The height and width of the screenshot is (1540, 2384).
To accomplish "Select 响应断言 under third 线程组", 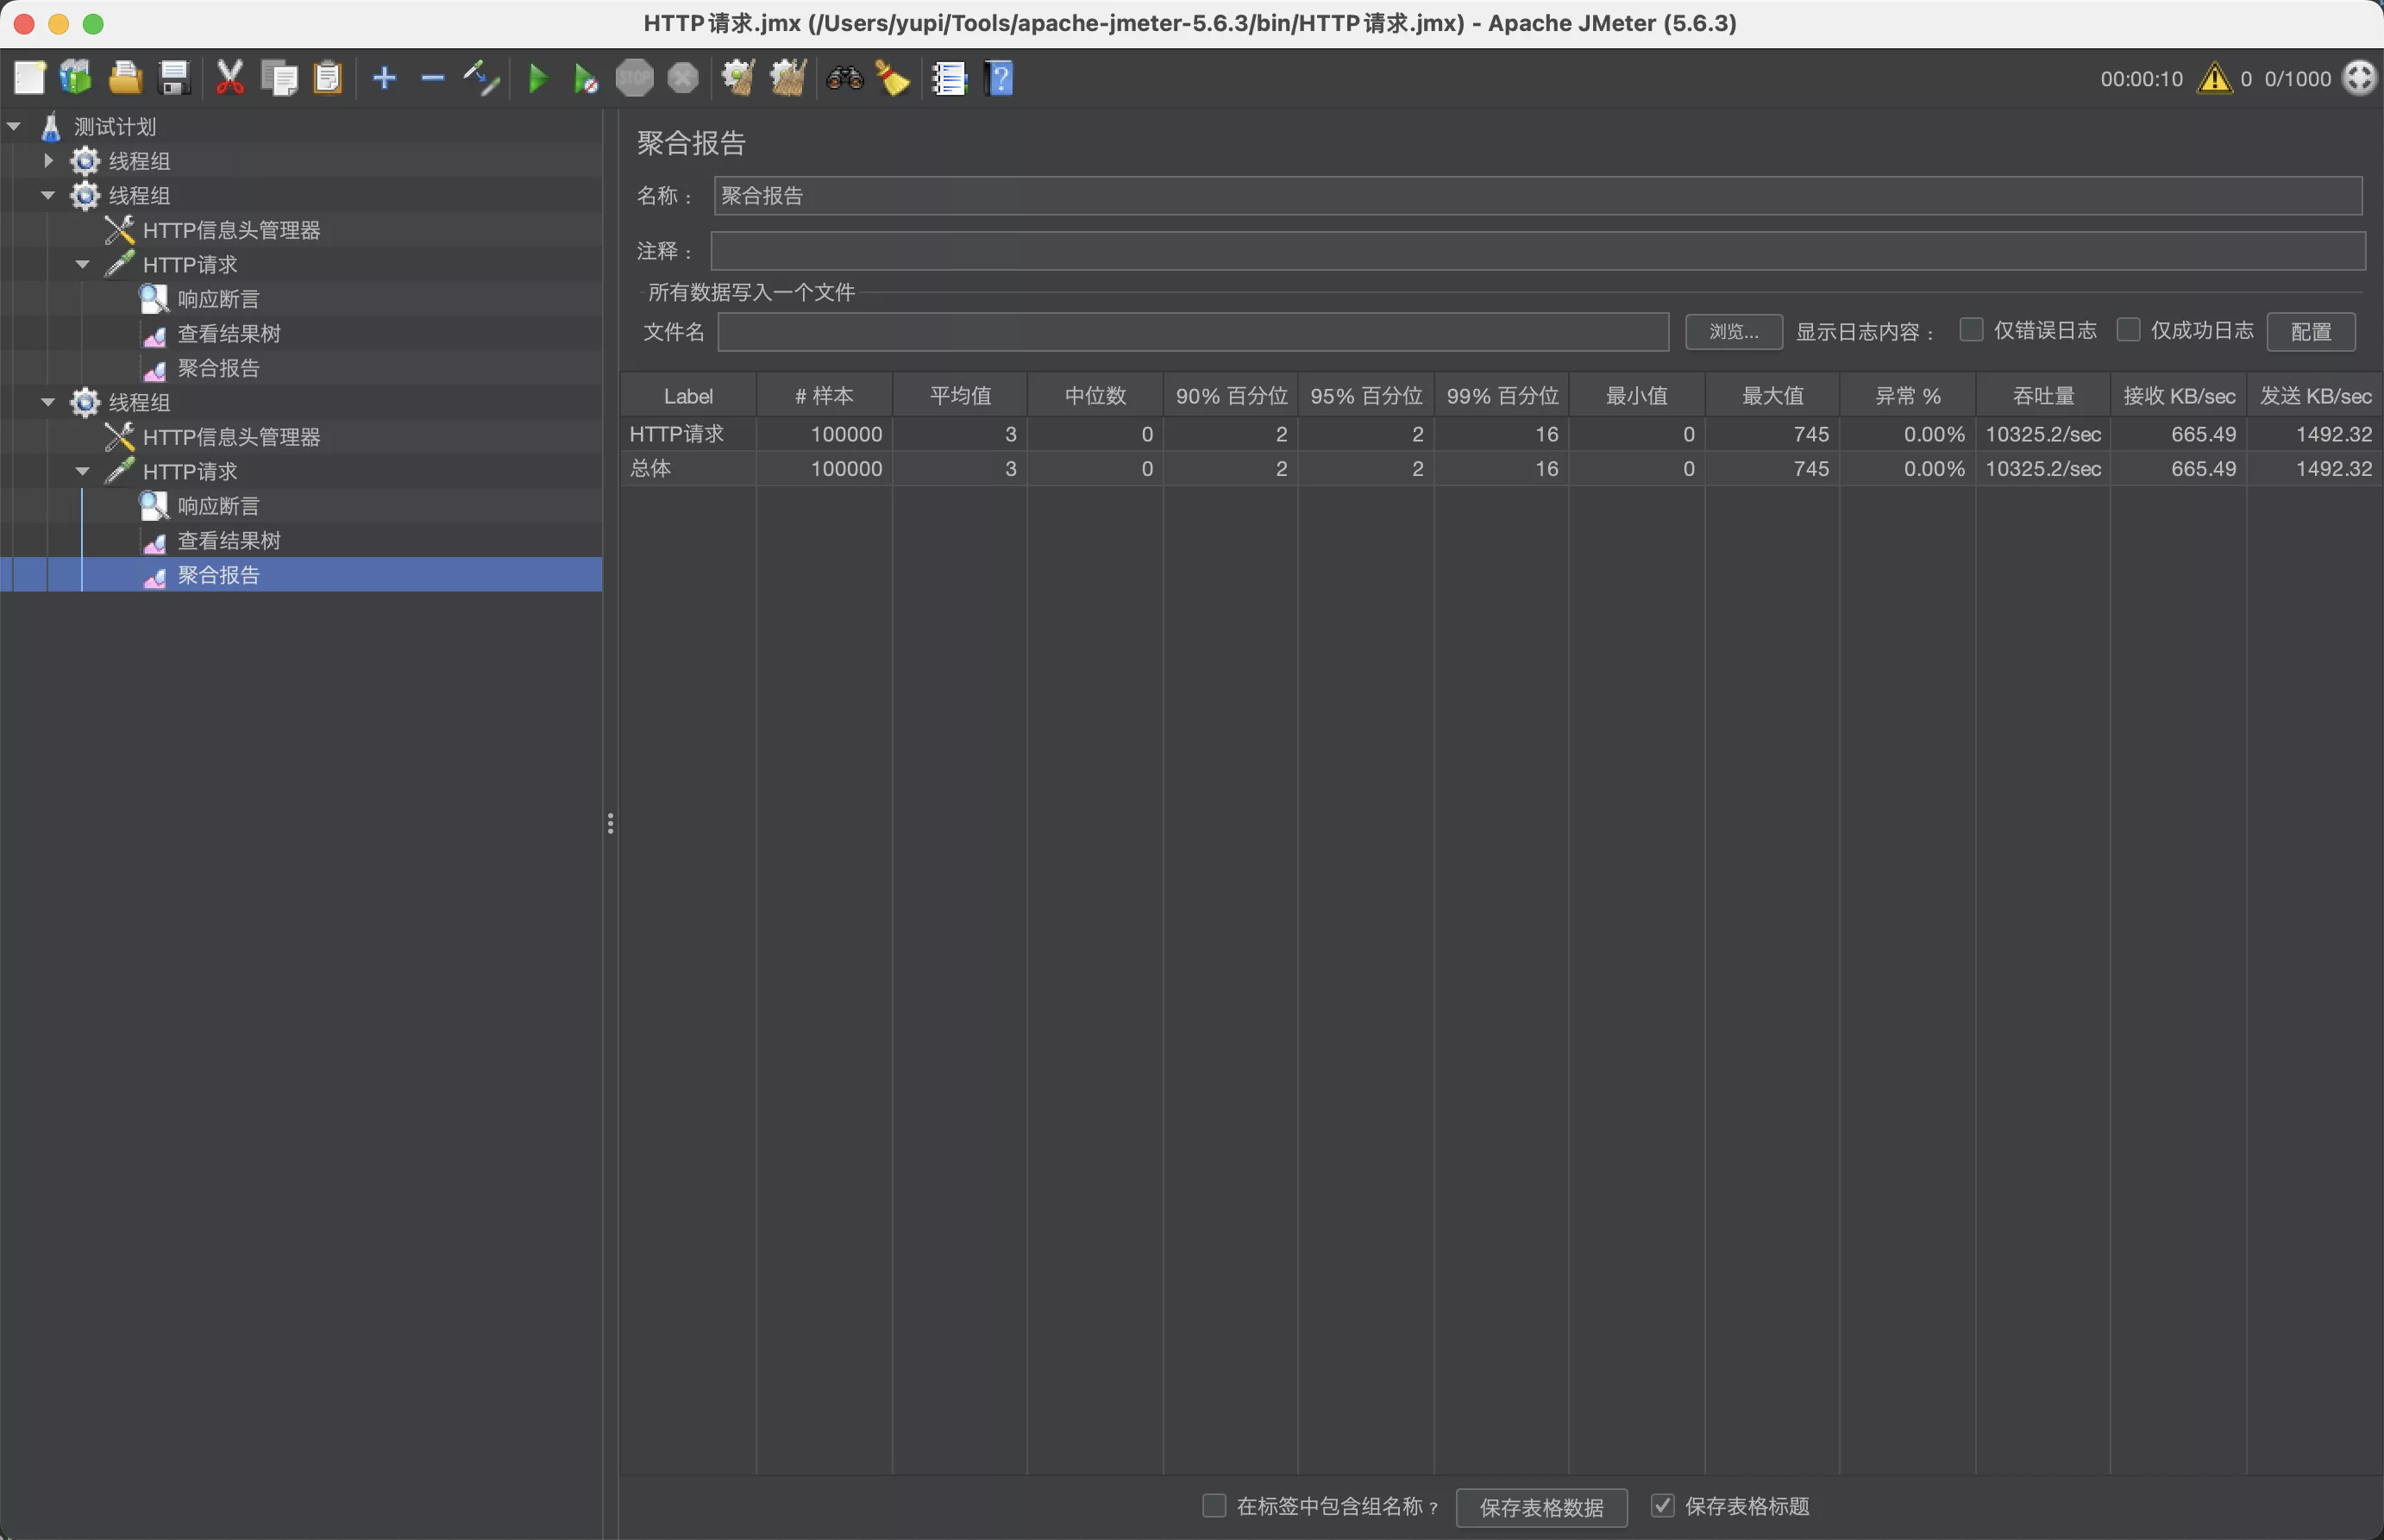I will 218,506.
